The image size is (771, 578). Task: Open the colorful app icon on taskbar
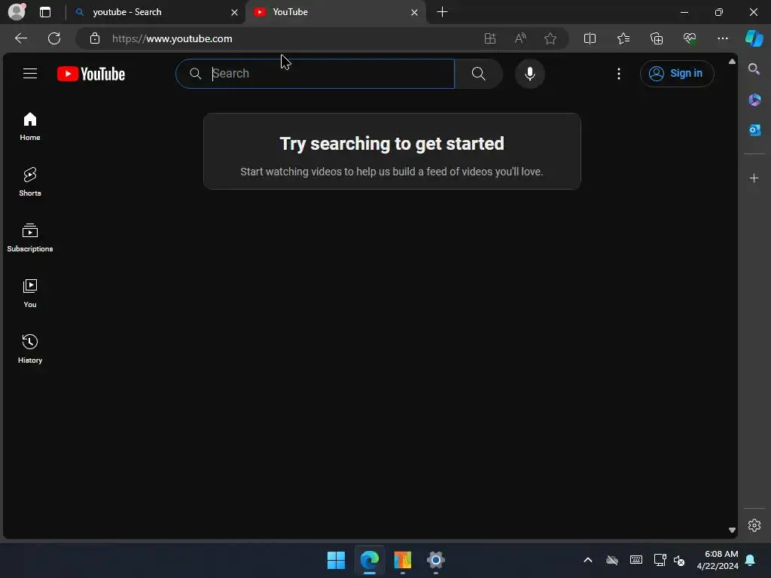pos(403,560)
